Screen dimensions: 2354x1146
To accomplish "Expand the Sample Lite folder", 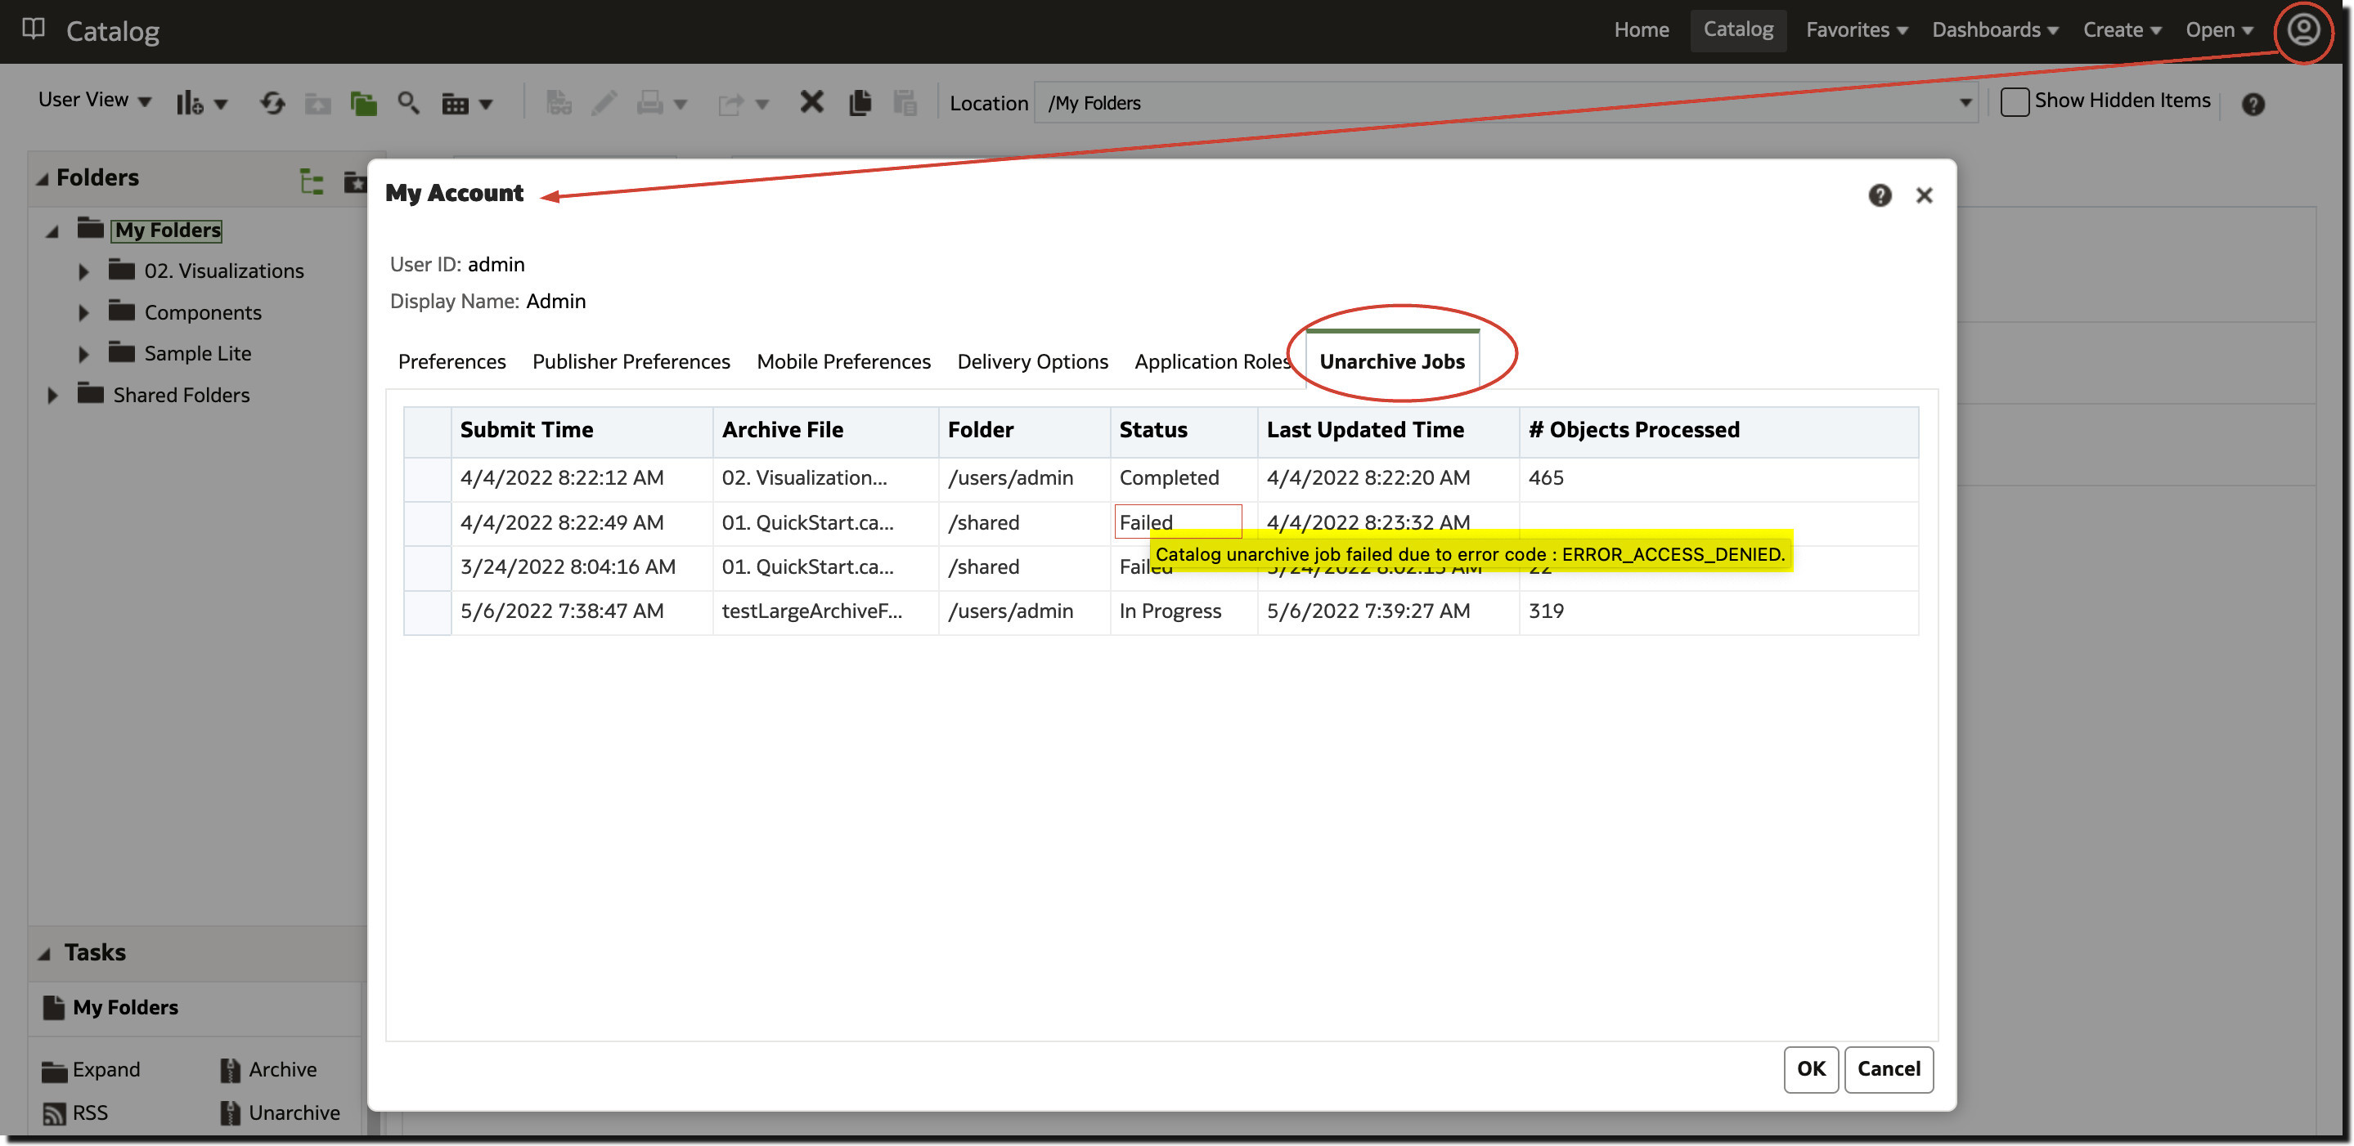I will (83, 354).
